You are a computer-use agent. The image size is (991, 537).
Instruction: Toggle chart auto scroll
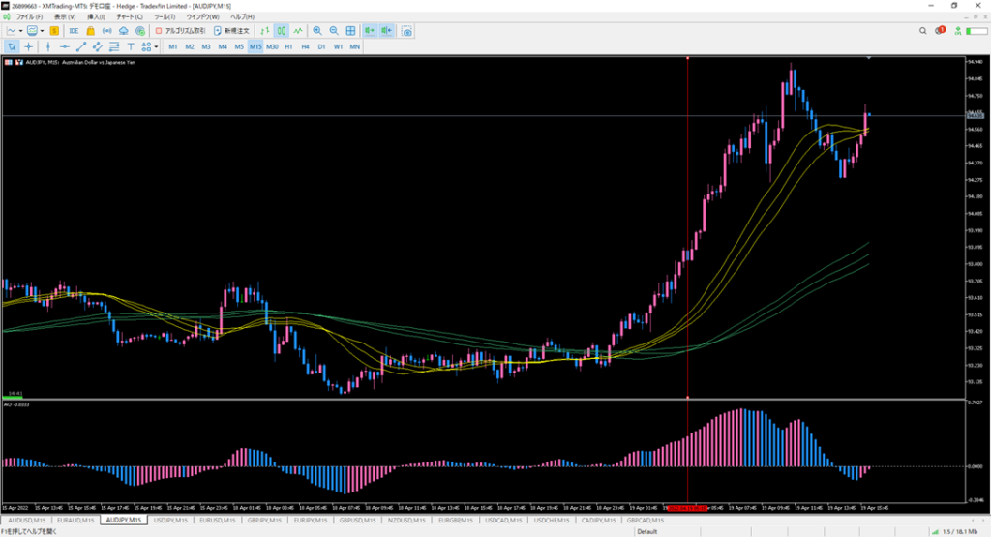tap(370, 31)
